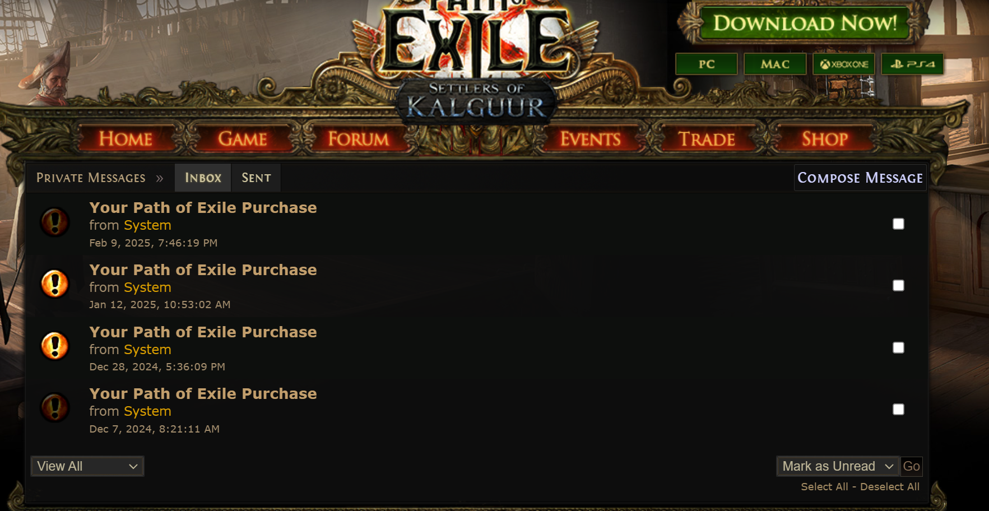Click the alert icon for Dec 28, 2024 message
This screenshot has width=989, height=511.
coord(55,346)
